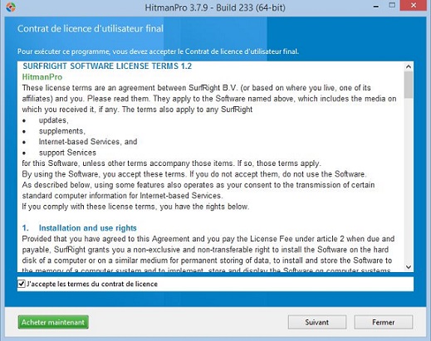
Task: Click the green "HitmanPro" text in license
Action: coord(42,77)
